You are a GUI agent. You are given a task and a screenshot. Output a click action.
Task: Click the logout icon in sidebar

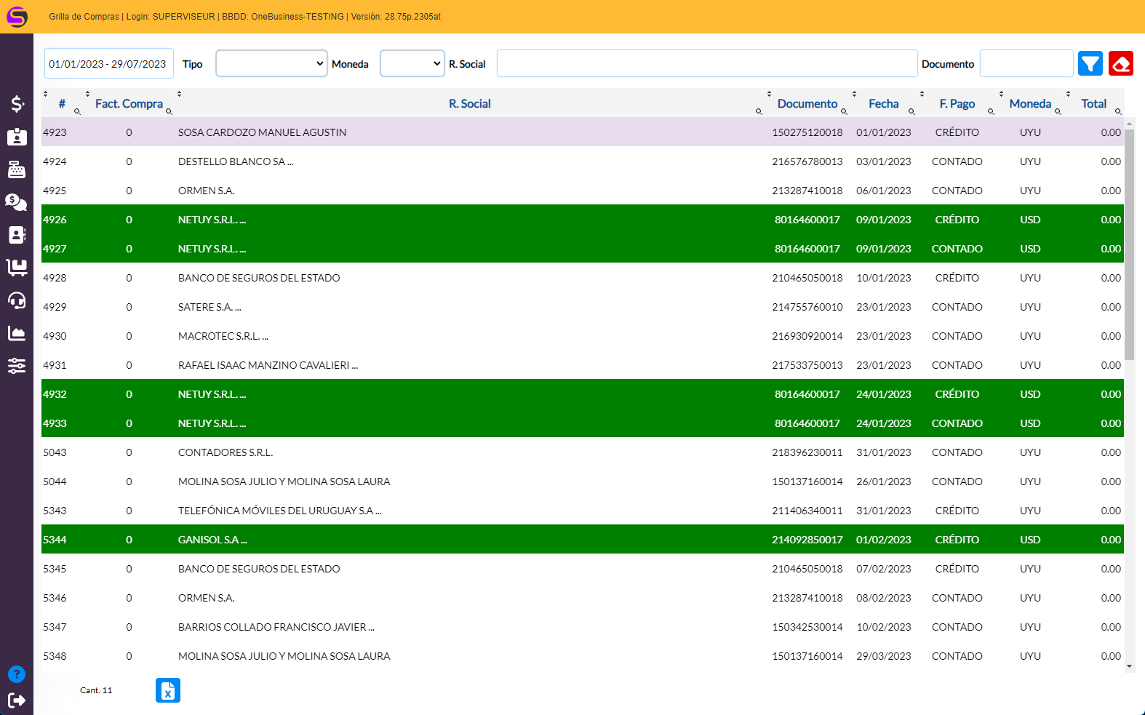coord(17,700)
